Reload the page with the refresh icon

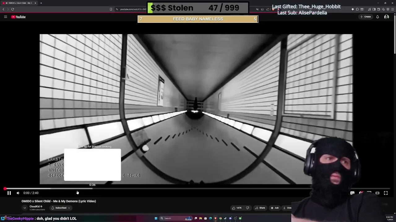tap(12, 9)
